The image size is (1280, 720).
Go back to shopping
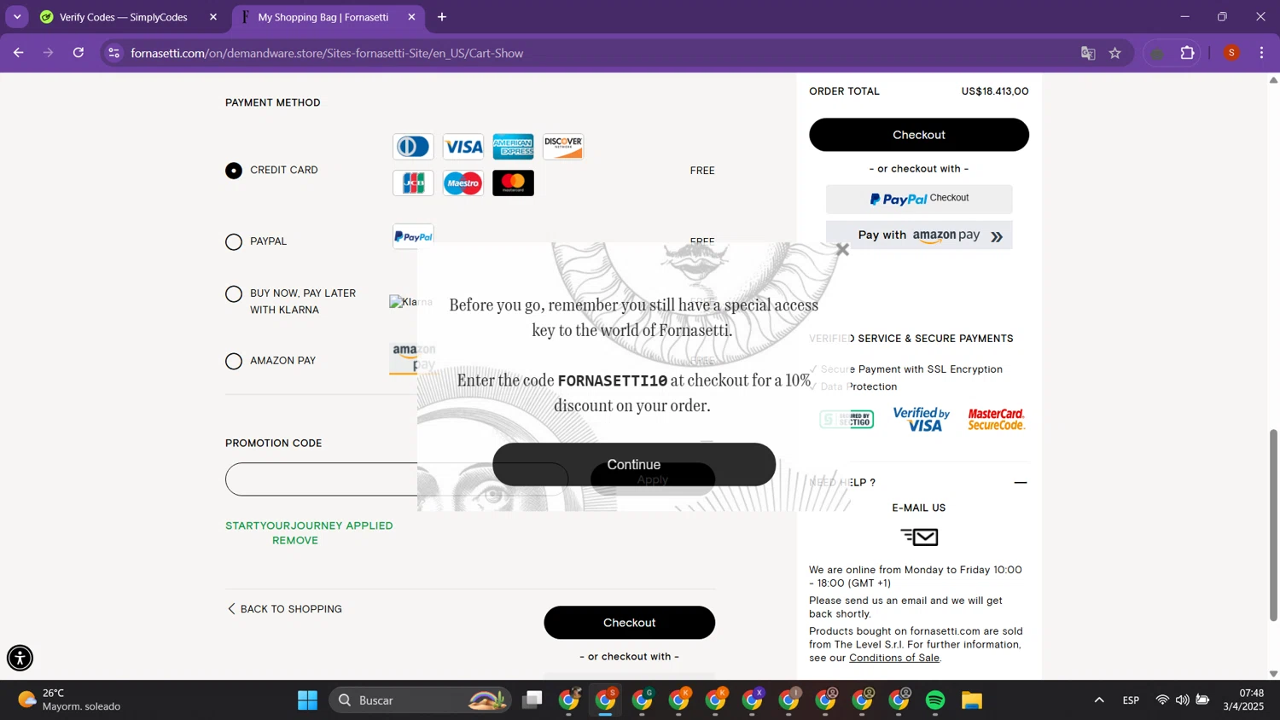pyautogui.click(x=284, y=609)
